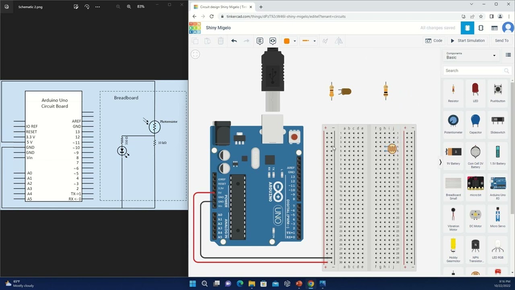The height and width of the screenshot is (290, 515).
Task: Select the photoresistor on the breadboard
Action: point(392,149)
